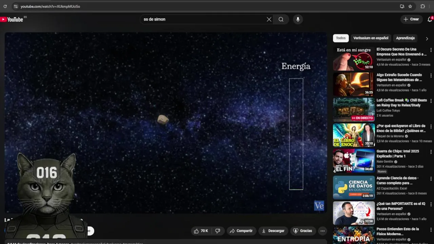The height and width of the screenshot is (244, 434).
Task: Run search with magnifying glass button
Action: point(281,19)
